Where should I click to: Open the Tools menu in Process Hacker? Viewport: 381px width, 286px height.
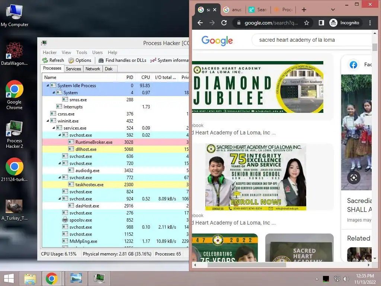81,53
